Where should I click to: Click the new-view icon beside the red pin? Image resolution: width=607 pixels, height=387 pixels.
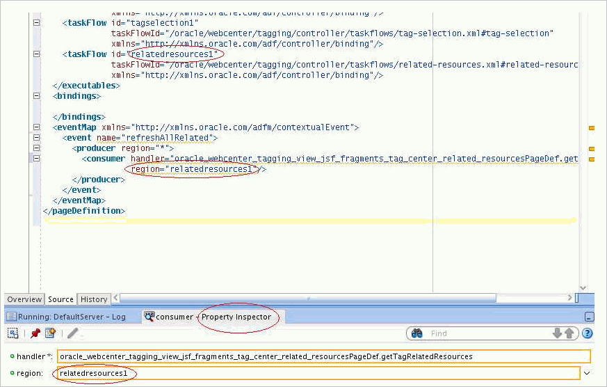(50, 333)
